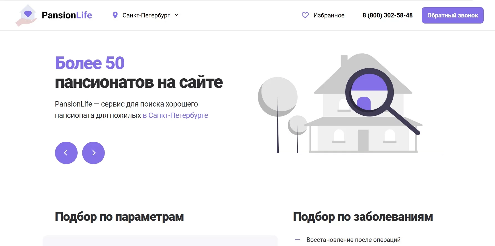Viewport: 495px width, 246px height.
Task: Go to previous slide with left arrow
Action: click(x=66, y=153)
